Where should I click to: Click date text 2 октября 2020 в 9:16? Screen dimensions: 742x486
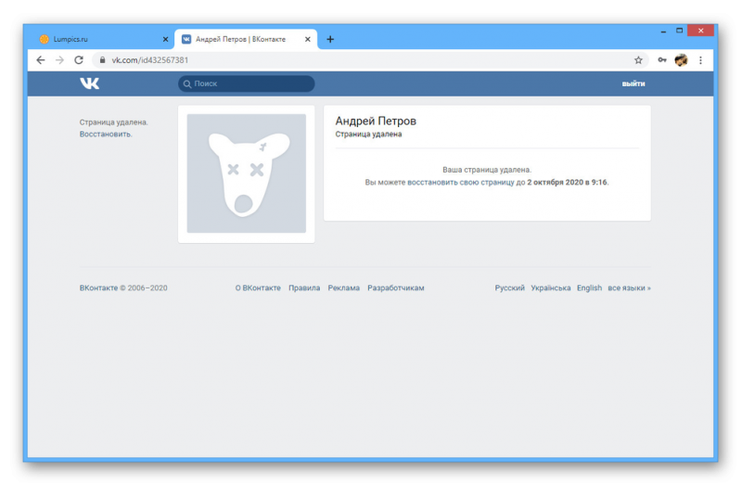567,182
